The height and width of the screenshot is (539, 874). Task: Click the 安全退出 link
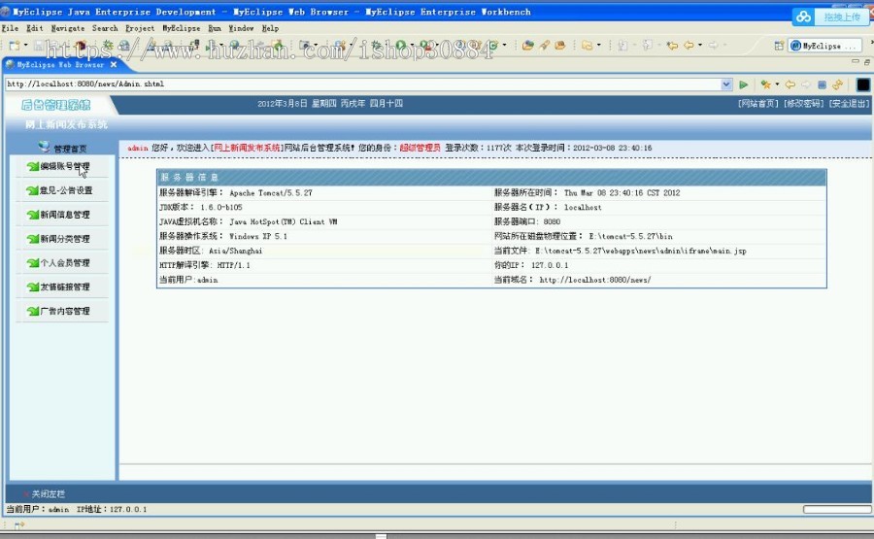849,104
